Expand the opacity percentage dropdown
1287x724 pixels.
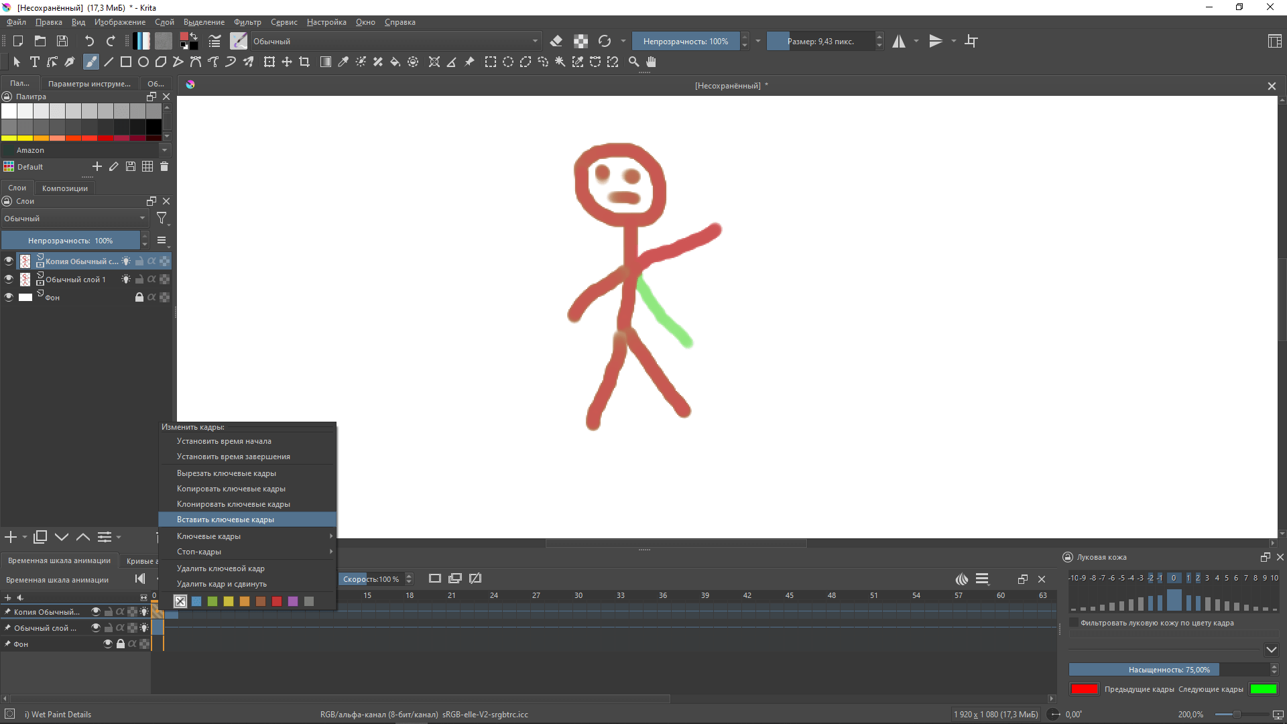pos(757,41)
